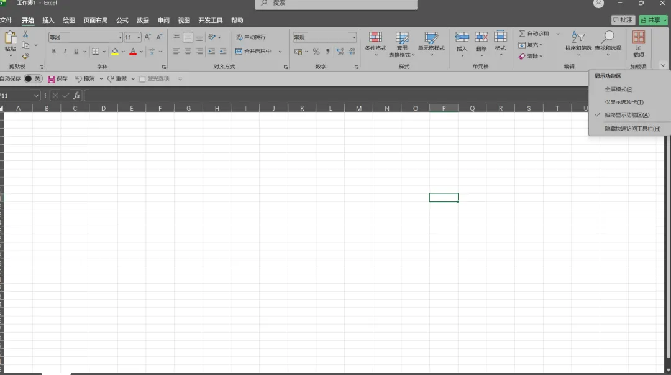This screenshot has width=671, height=375.
Task: Open the number format dropdown (常规)
Action: point(354,37)
